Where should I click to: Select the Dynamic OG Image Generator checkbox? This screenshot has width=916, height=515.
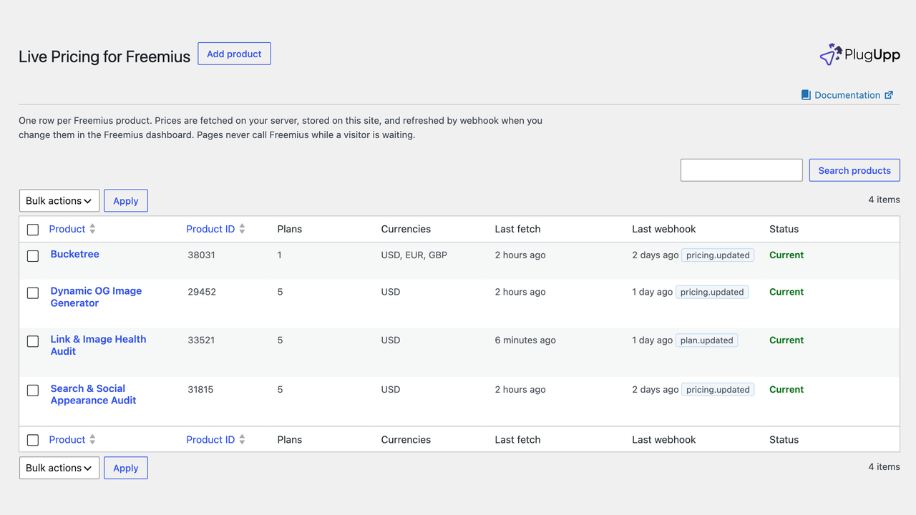33,293
